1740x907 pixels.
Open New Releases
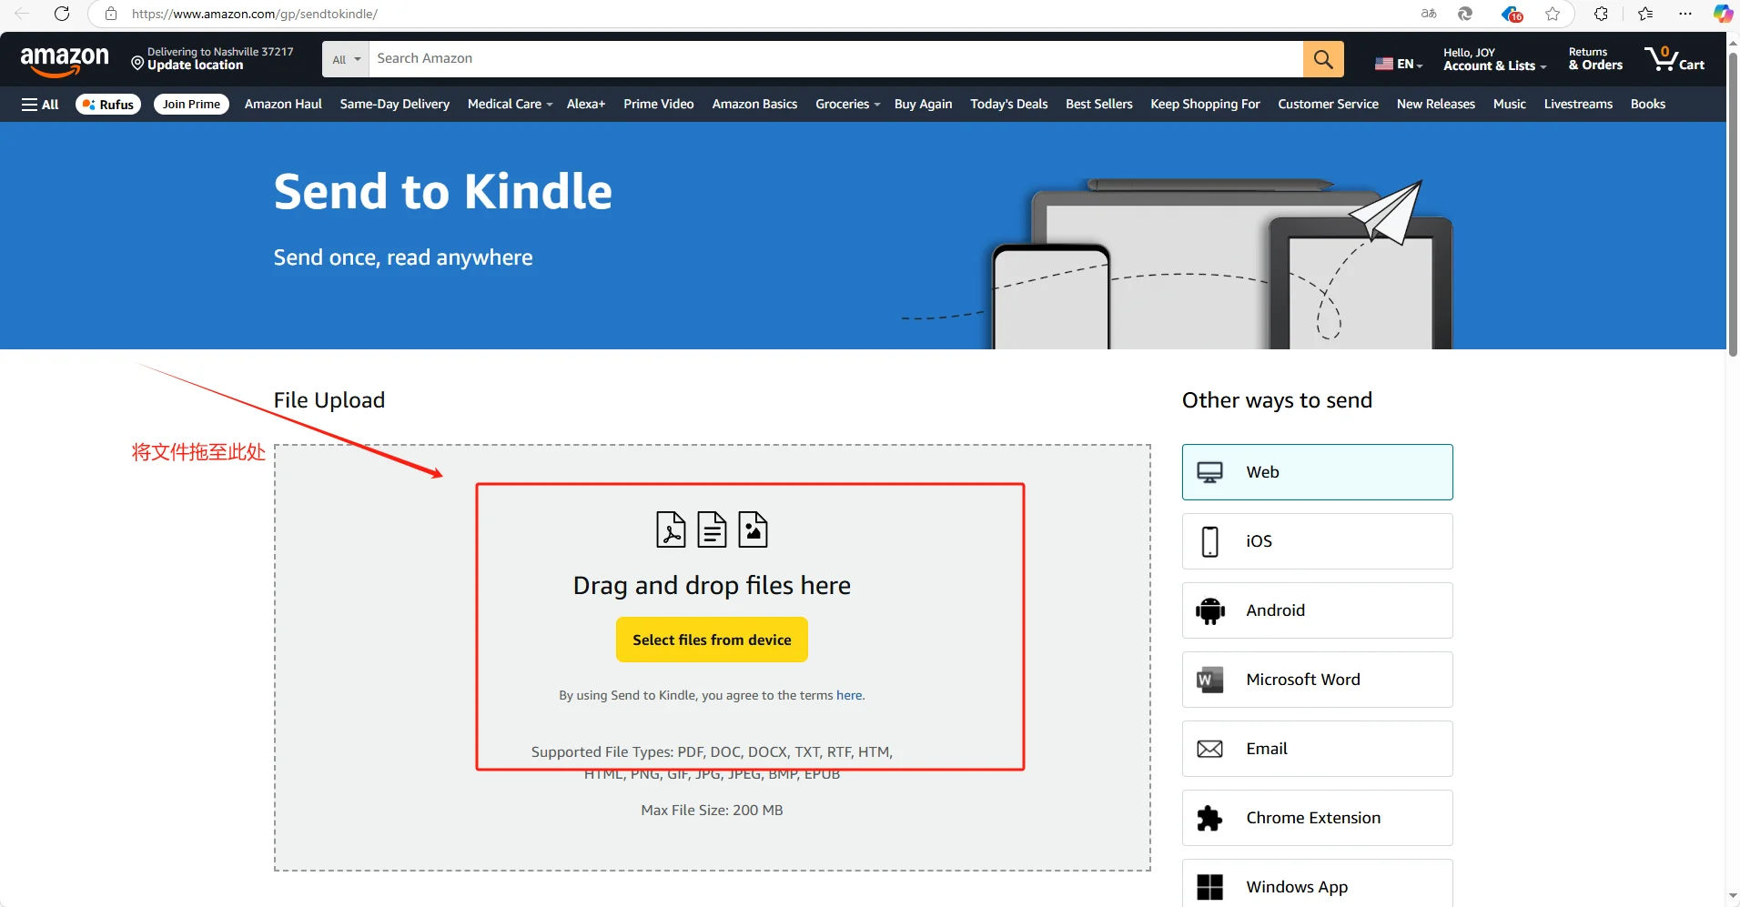click(1435, 105)
